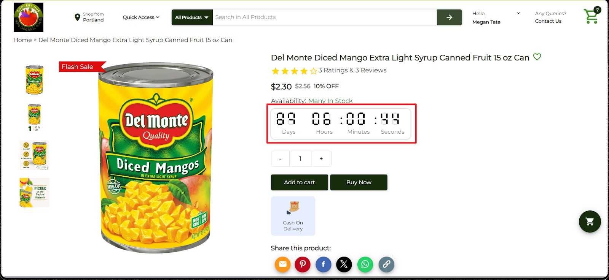Decrease quantity with minus button
Viewport: 609px width, 280px height.
pyautogui.click(x=280, y=159)
